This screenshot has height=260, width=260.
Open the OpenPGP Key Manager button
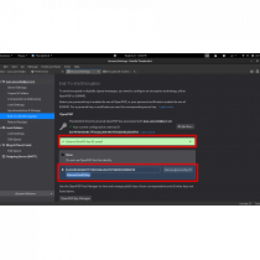coord(75,198)
